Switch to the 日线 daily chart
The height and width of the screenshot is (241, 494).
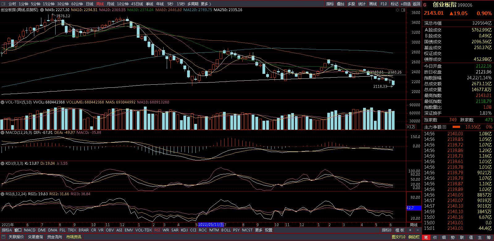coord(90,4)
